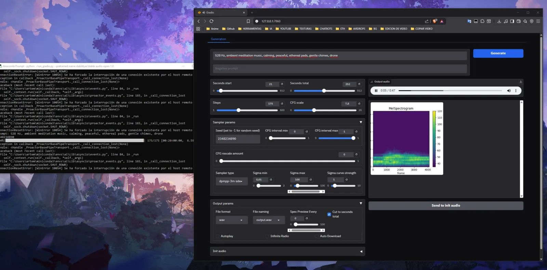This screenshot has width=547, height=270.
Task: Download the output audio file
Action: [521, 82]
